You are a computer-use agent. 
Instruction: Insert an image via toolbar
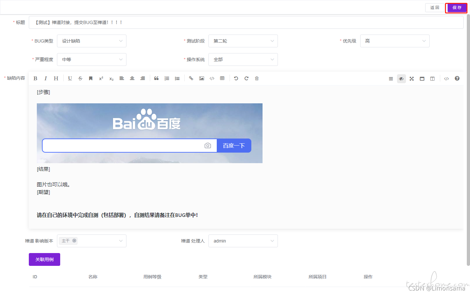point(201,78)
